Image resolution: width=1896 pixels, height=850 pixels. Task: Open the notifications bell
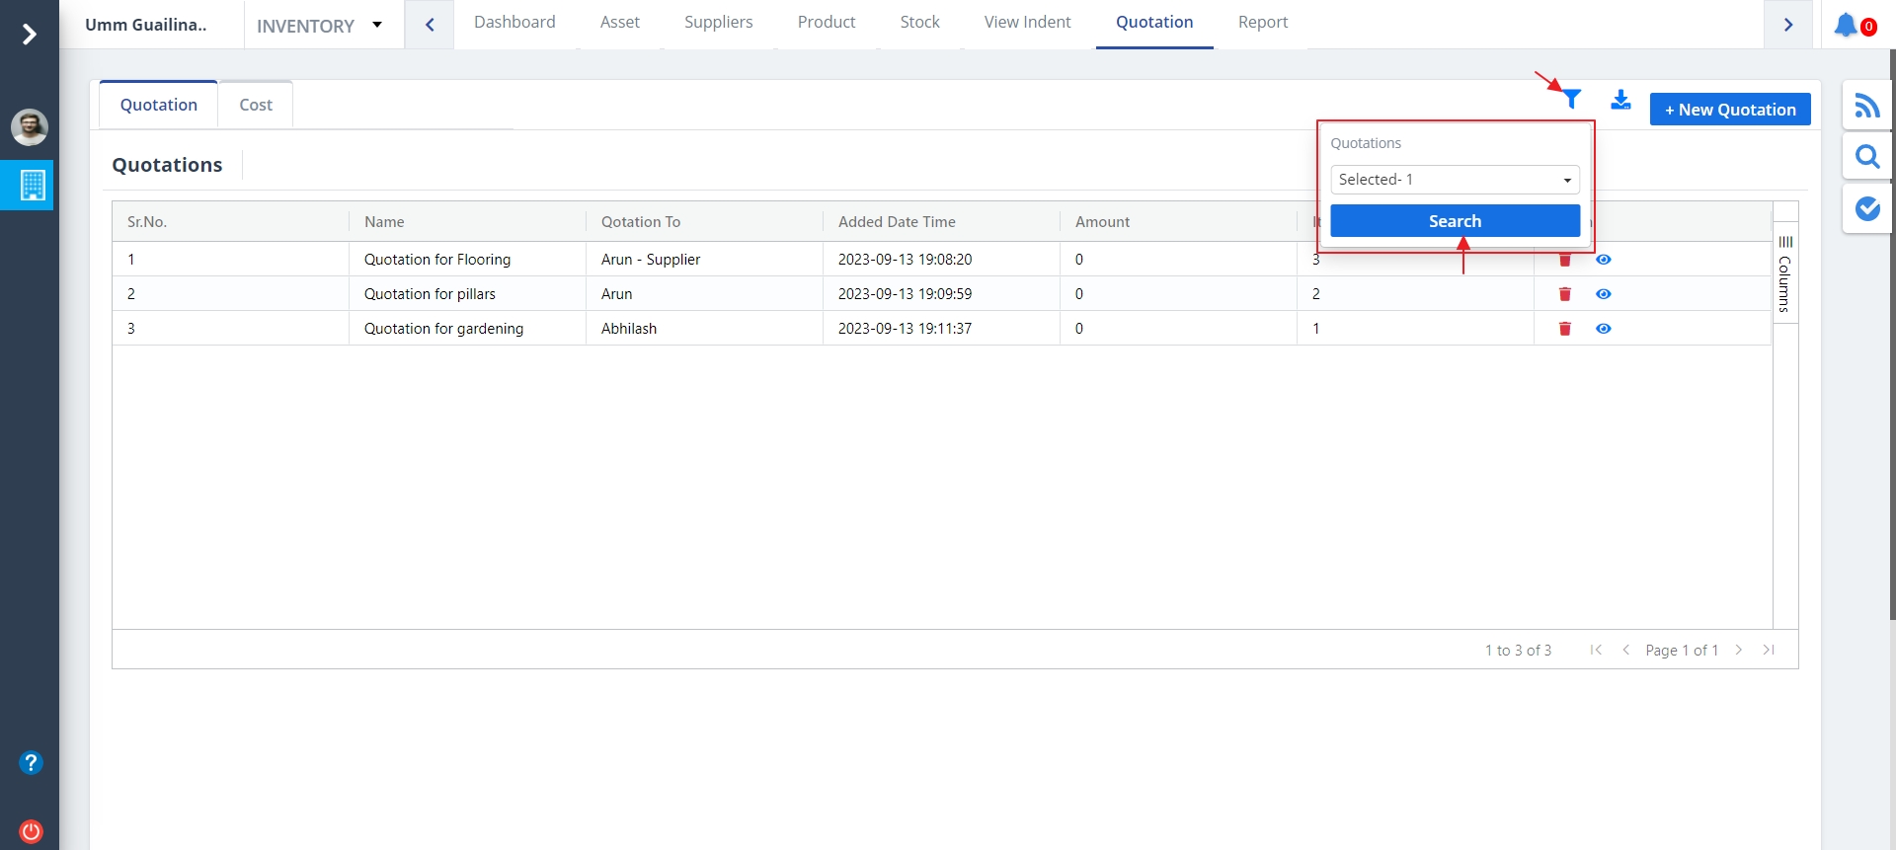click(1846, 25)
